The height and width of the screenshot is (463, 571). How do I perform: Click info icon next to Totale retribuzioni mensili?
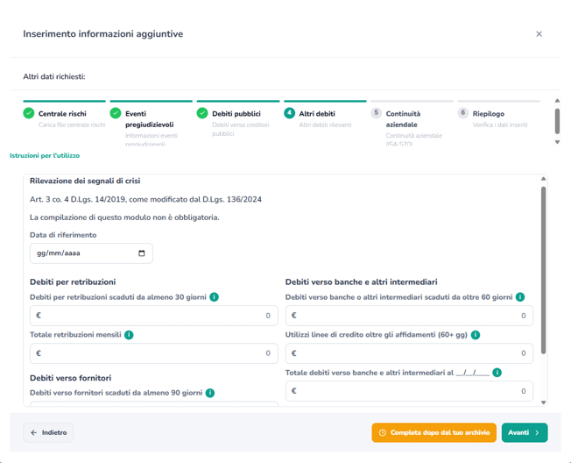tap(129, 335)
